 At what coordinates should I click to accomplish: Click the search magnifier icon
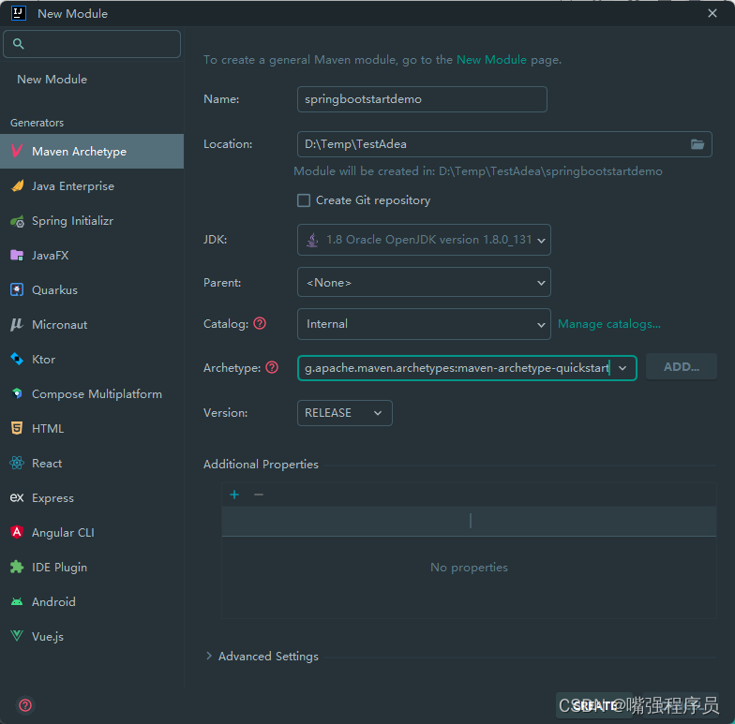(19, 44)
